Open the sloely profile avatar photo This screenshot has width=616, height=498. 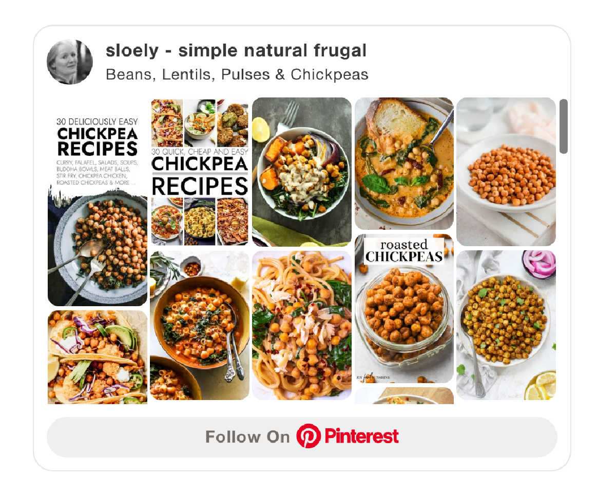pos(70,62)
